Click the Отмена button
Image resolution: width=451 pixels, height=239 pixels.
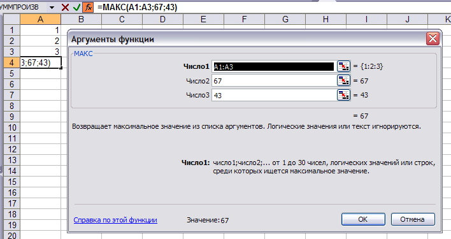[x=412, y=219]
